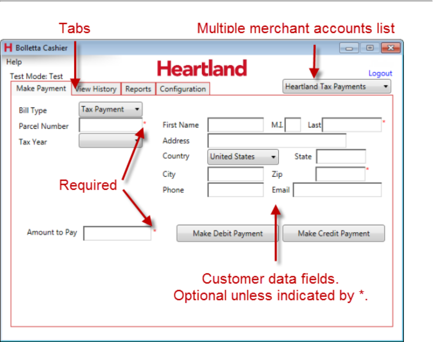Click the Phone input field
Viewport: 433px width, 342px height.
click(236, 190)
